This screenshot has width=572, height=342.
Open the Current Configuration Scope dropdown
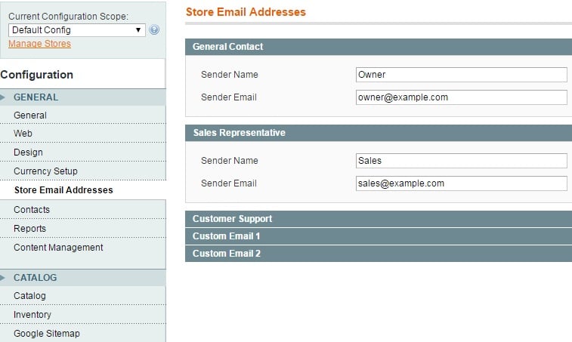(x=76, y=30)
